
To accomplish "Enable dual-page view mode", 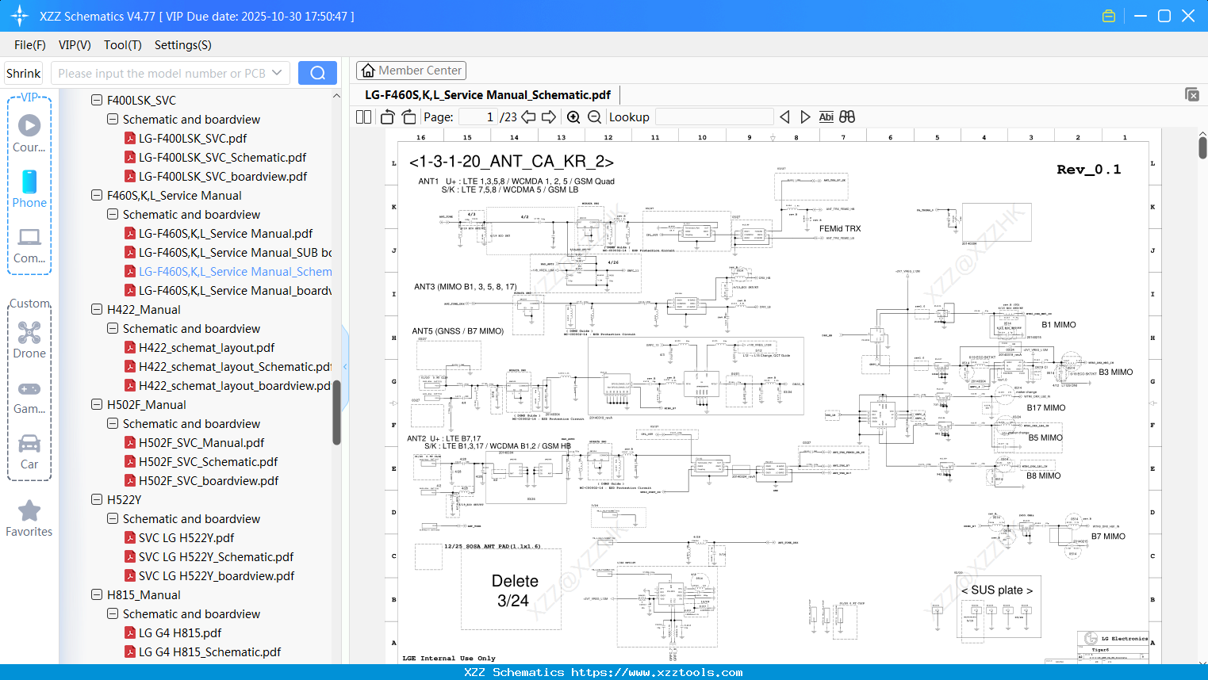I will point(362,117).
